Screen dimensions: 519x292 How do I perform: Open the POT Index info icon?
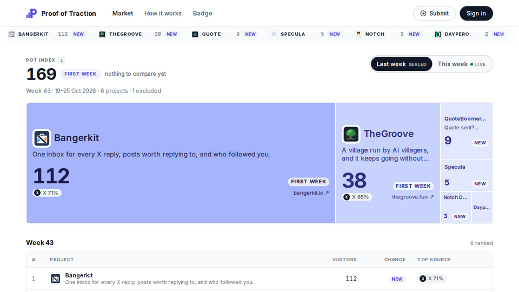click(62, 60)
